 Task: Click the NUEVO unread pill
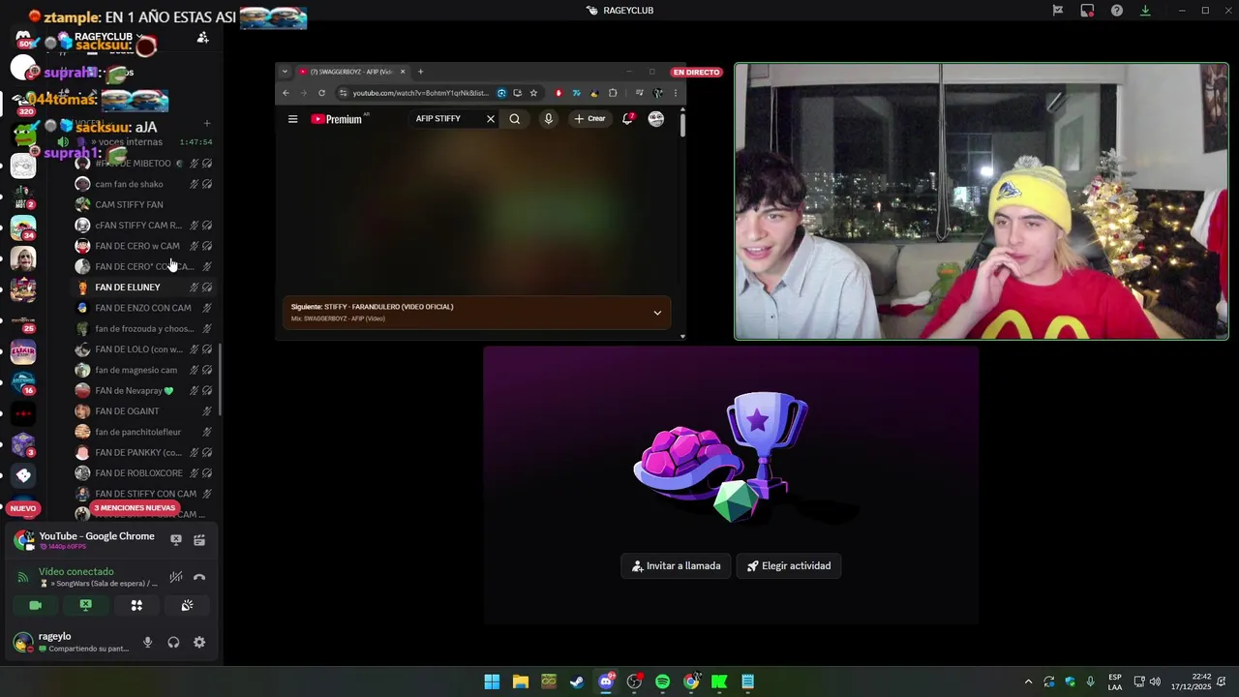pos(23,508)
